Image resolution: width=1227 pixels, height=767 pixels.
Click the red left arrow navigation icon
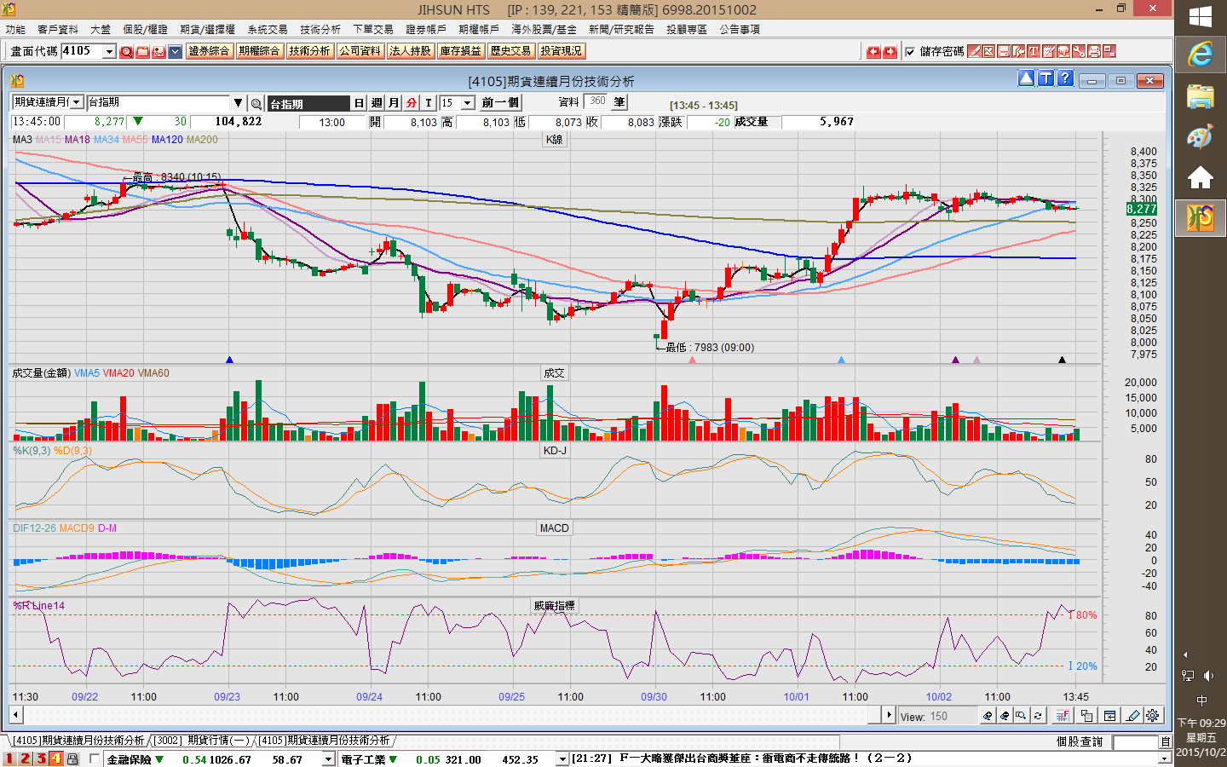[873, 52]
